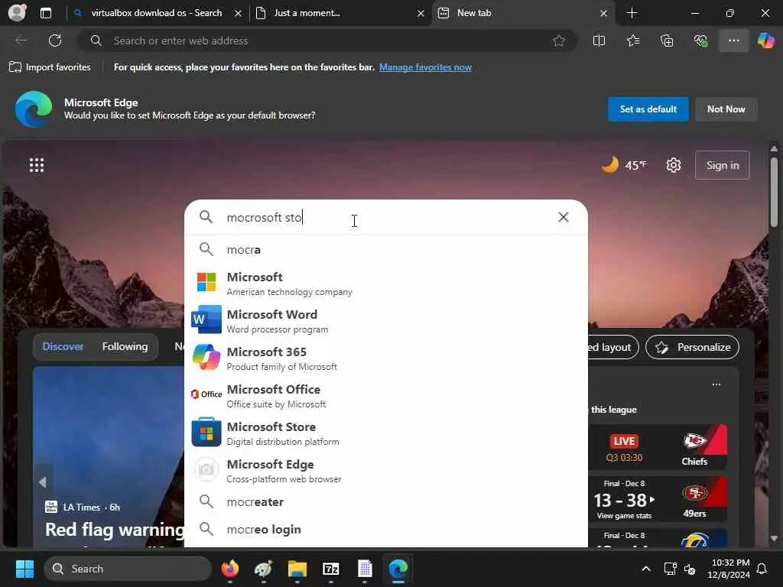Click the Refresh page icon
This screenshot has height=587, width=783.
pyautogui.click(x=55, y=41)
